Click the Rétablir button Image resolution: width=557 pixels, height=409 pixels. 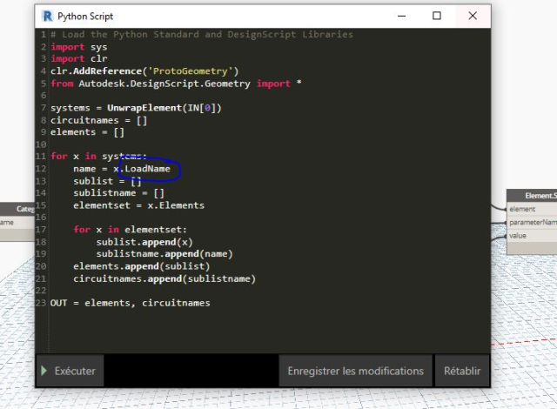tap(462, 371)
